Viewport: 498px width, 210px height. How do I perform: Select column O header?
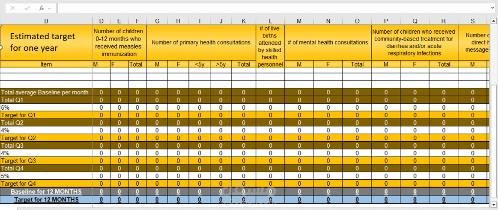click(x=357, y=21)
